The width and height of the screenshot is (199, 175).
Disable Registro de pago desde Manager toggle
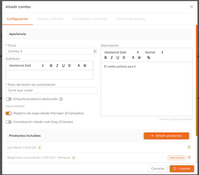[x=9, y=113]
